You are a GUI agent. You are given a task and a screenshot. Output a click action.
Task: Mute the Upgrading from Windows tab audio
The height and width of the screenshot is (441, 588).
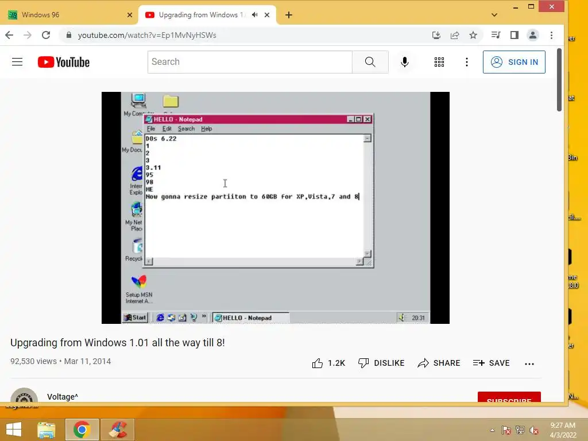tap(254, 15)
